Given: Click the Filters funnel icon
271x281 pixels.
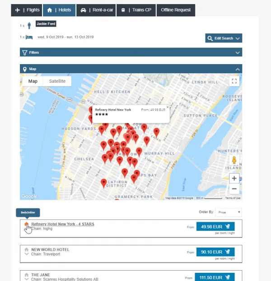Looking at the screenshot, I should coord(25,52).
